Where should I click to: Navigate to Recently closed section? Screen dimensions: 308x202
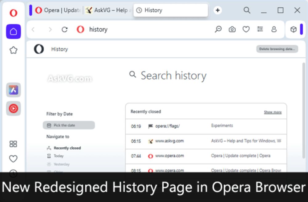pos(64,148)
